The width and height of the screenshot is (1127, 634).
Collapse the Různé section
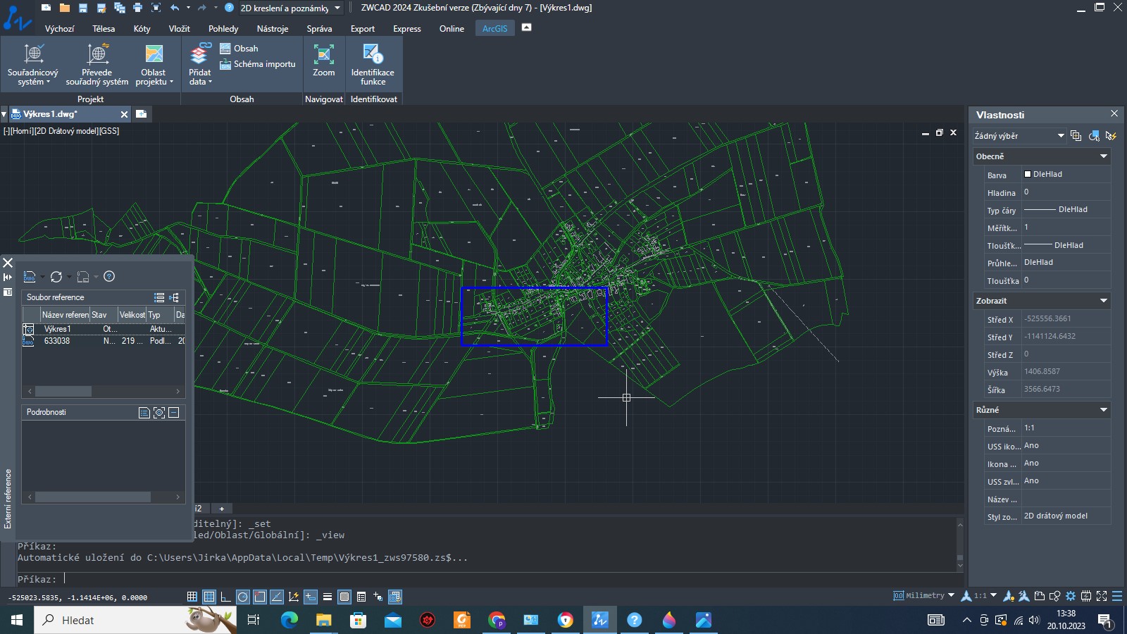pos(1104,410)
